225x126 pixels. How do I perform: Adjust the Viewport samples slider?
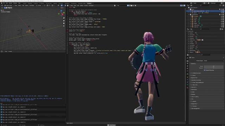213,68
